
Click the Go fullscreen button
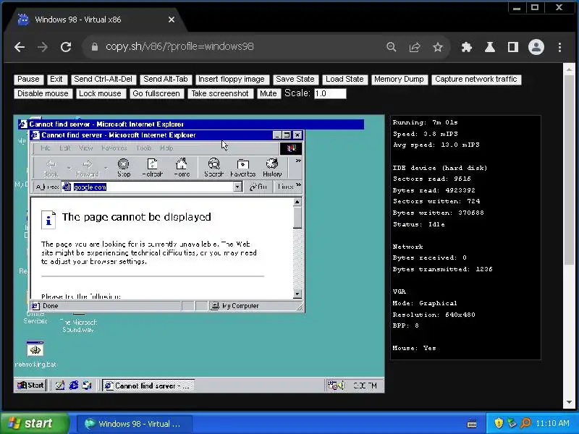tap(156, 94)
